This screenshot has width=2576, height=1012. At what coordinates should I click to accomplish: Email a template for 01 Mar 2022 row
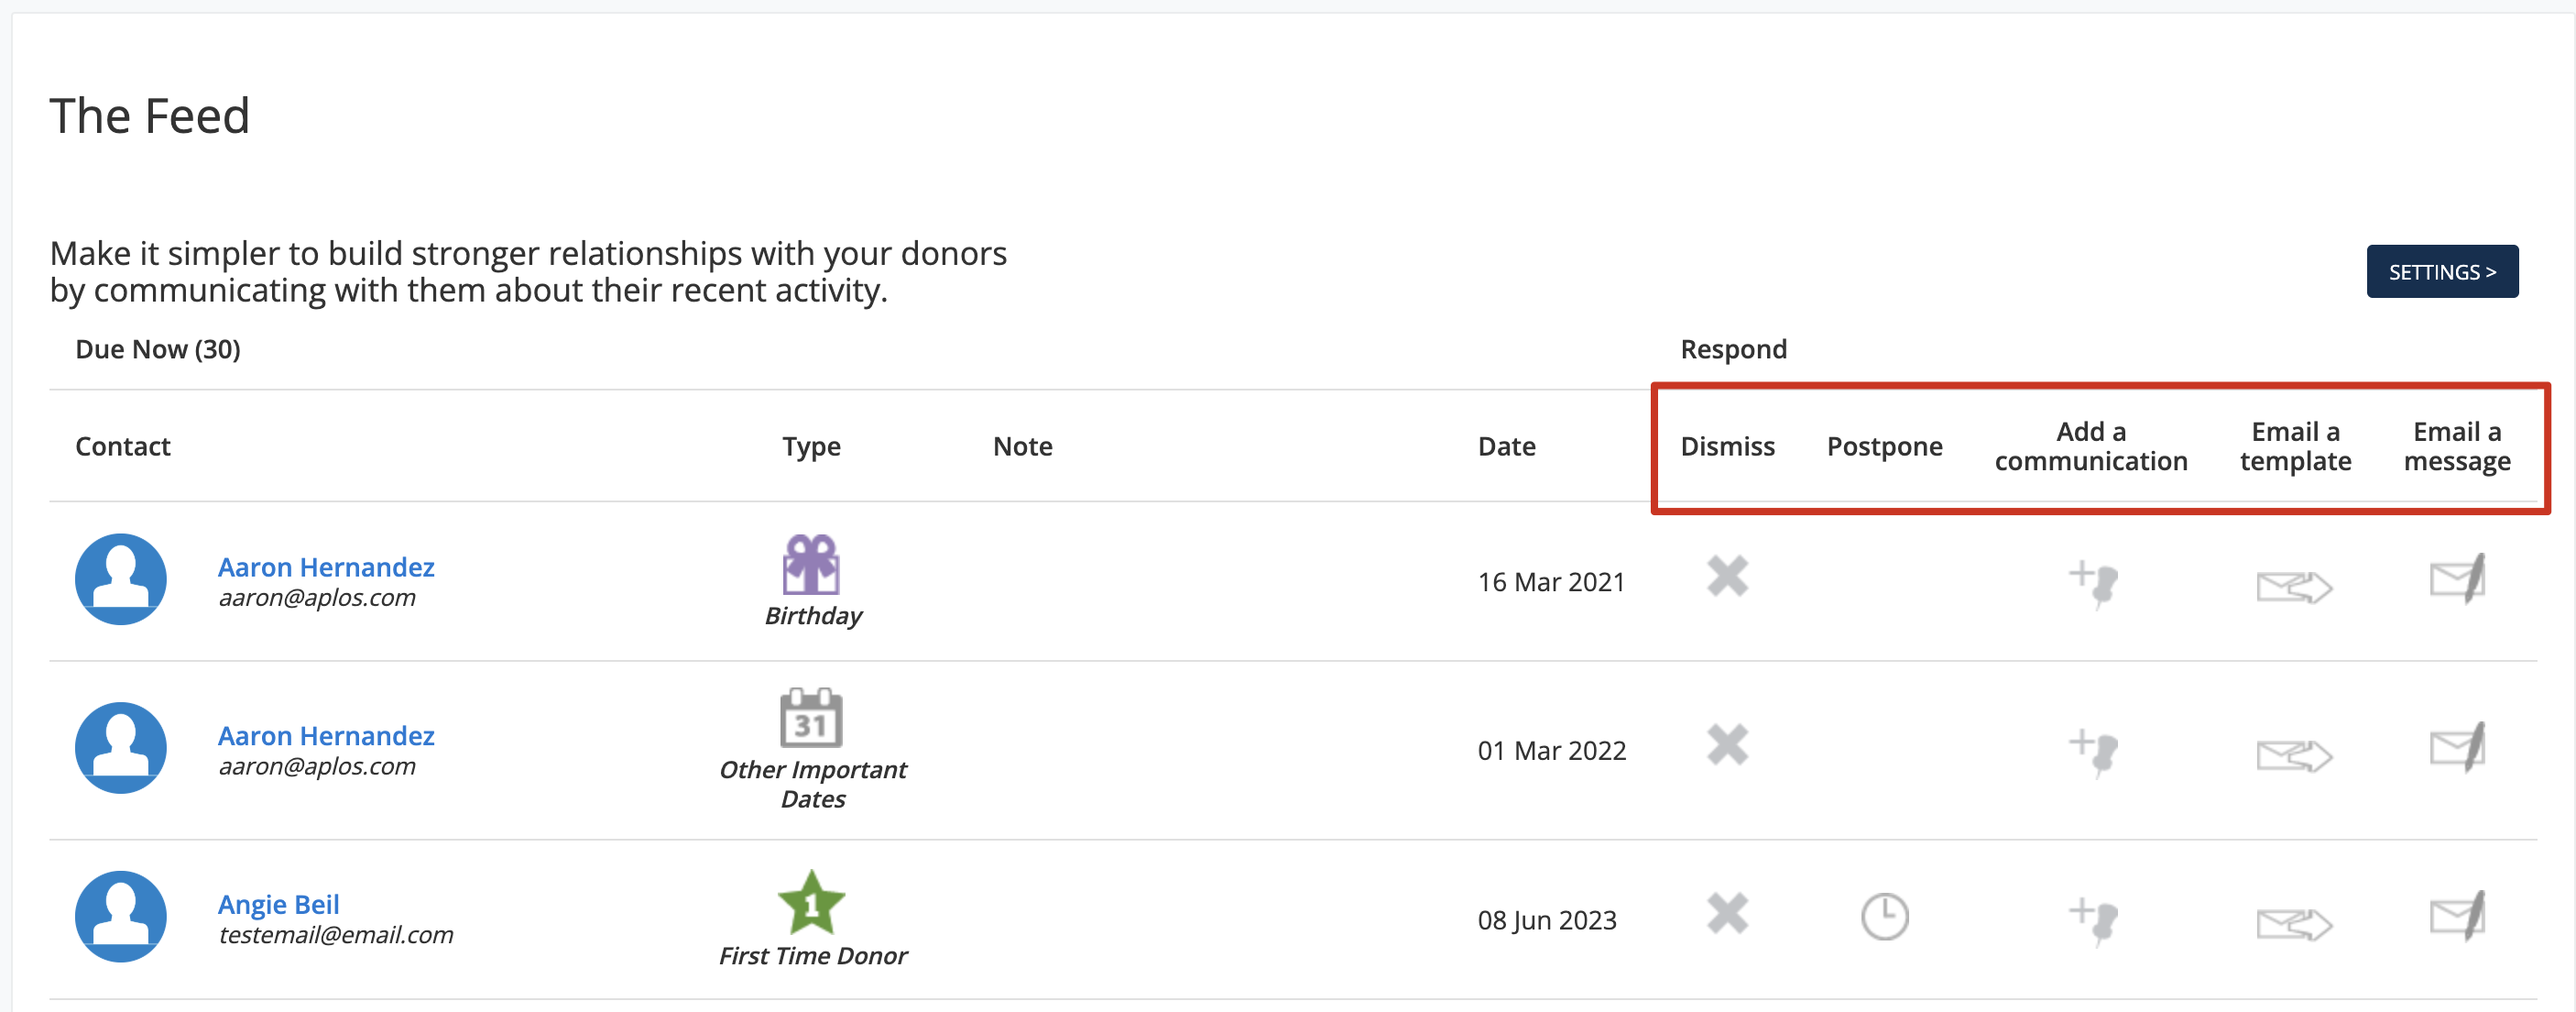(2294, 755)
